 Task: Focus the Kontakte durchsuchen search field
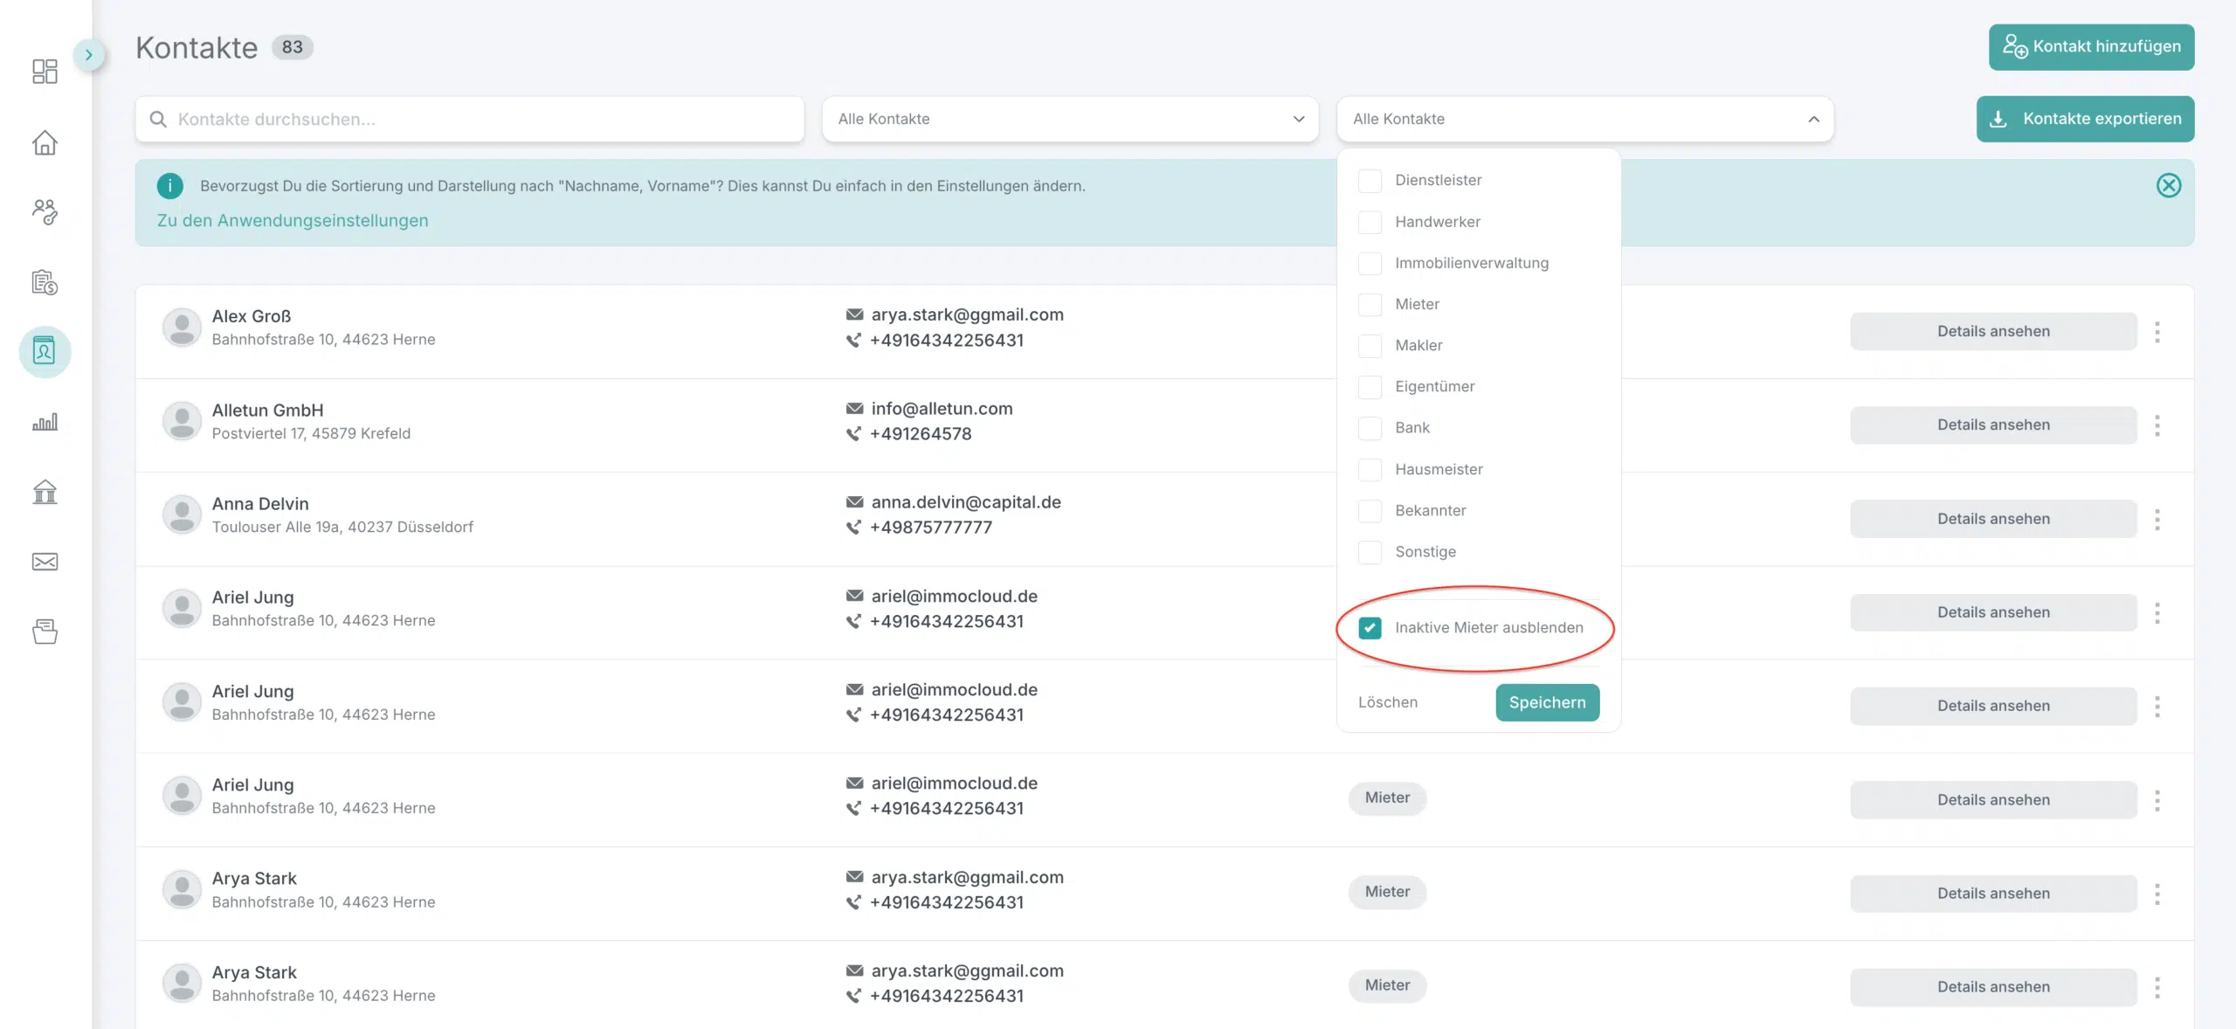point(470,119)
